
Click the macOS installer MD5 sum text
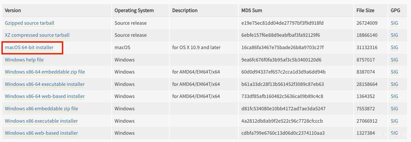point(282,47)
